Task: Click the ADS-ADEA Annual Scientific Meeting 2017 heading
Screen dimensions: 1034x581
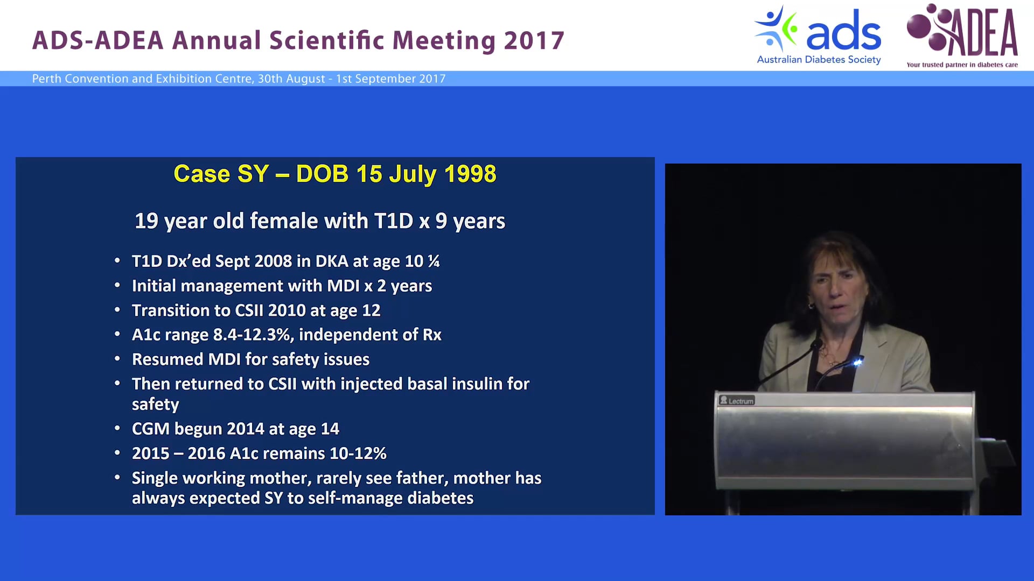Action: coord(299,39)
